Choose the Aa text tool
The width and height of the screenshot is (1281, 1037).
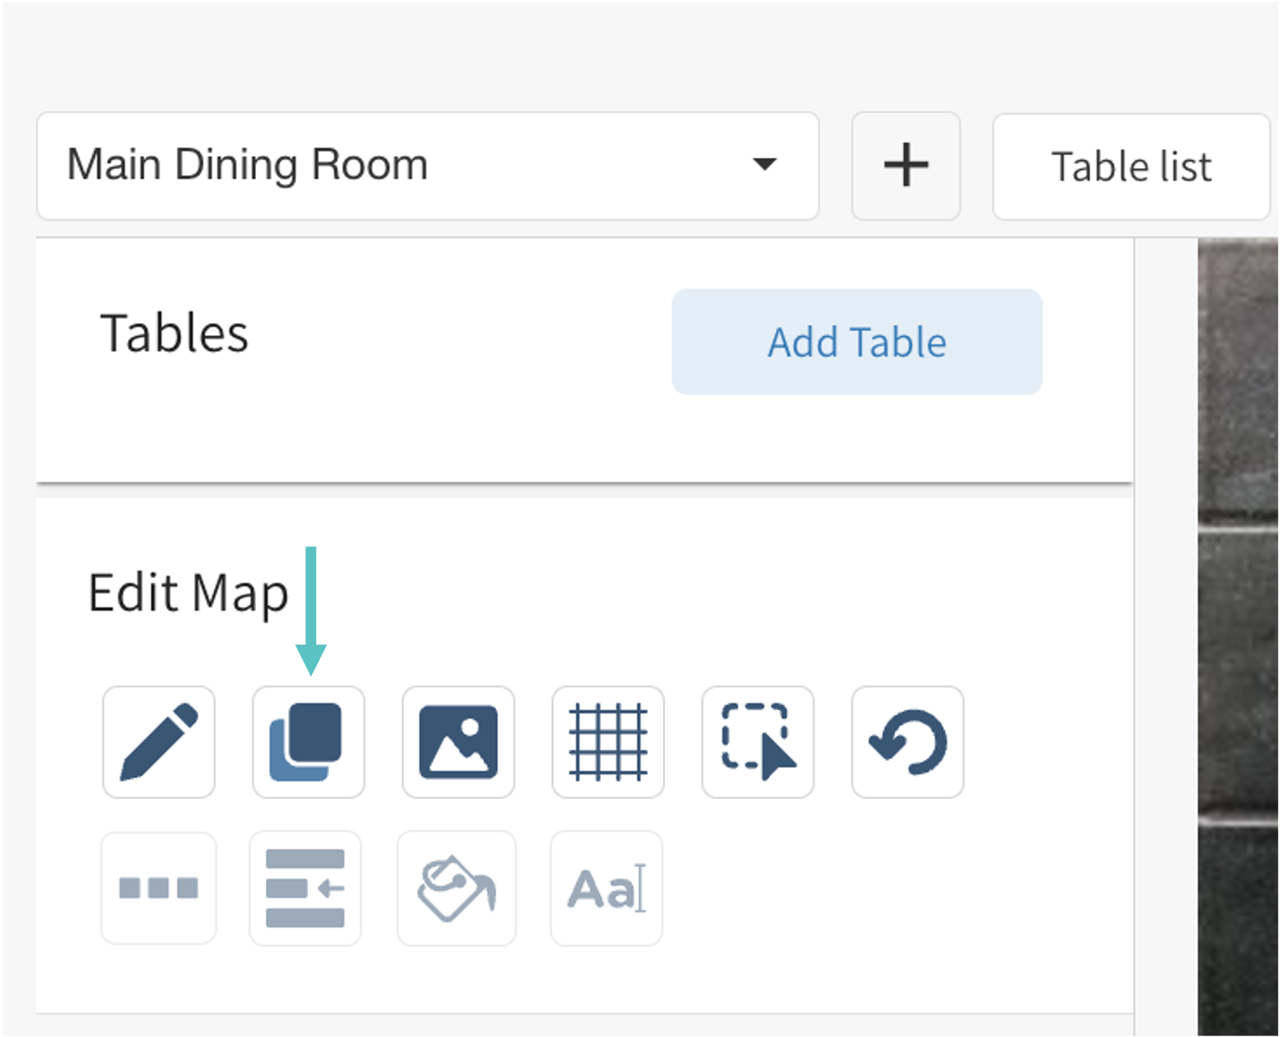point(606,887)
